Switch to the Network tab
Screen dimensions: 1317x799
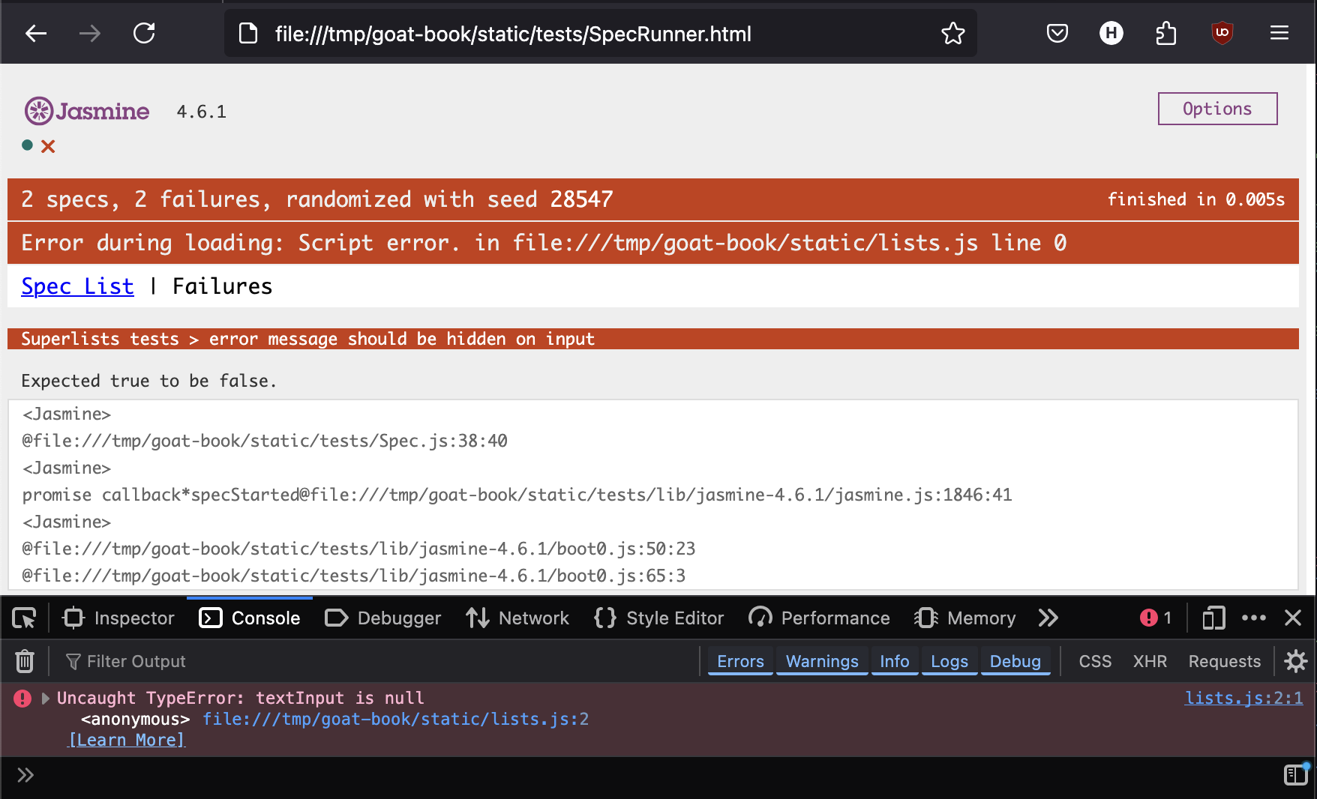[517, 618]
